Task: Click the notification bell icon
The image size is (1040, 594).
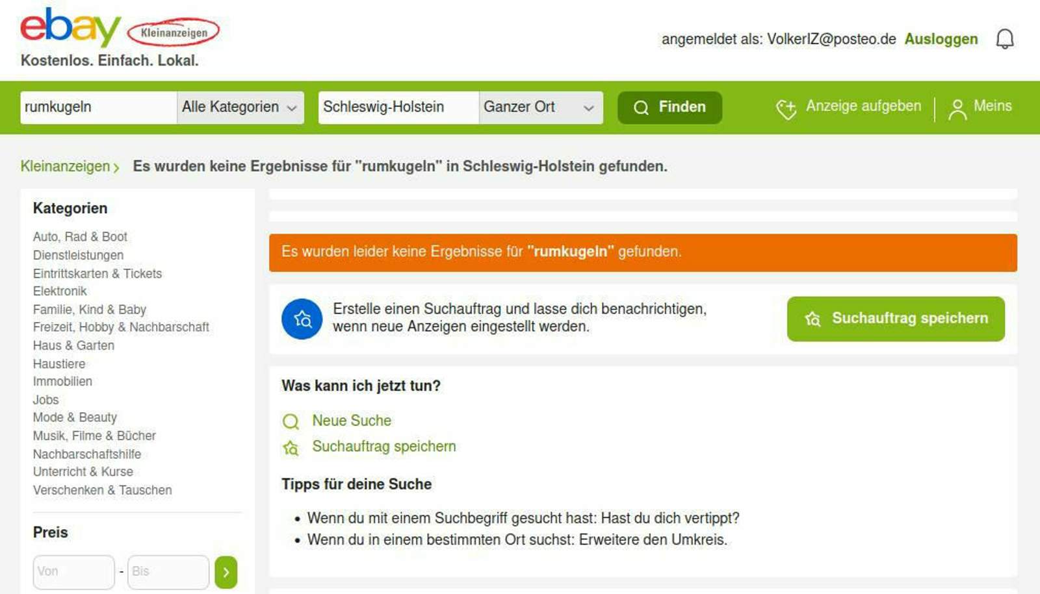Action: [1004, 39]
